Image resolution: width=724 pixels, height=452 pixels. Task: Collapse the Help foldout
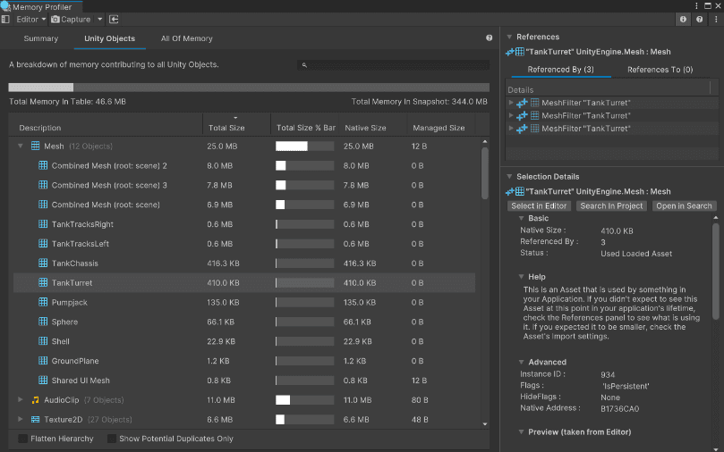point(522,277)
